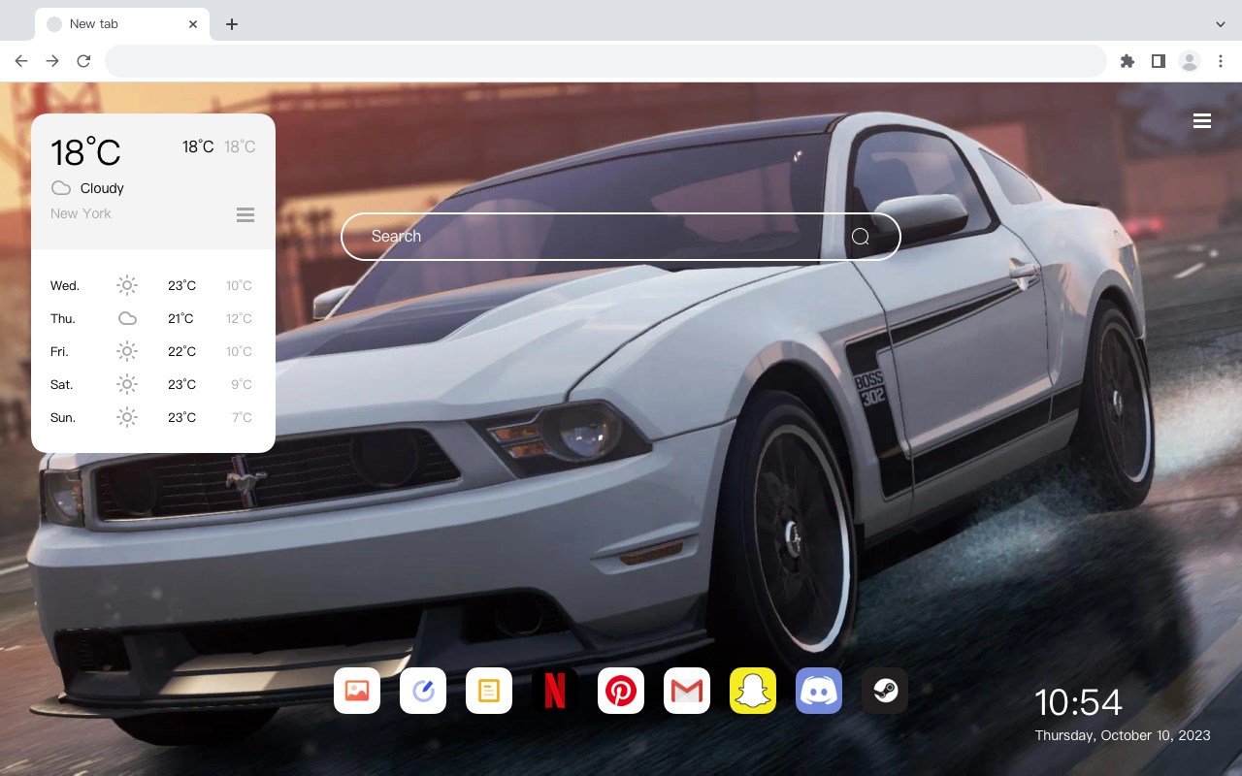Screen dimensions: 1242x776
Task: Click the Friday sunny weather icon
Action: tap(127, 351)
